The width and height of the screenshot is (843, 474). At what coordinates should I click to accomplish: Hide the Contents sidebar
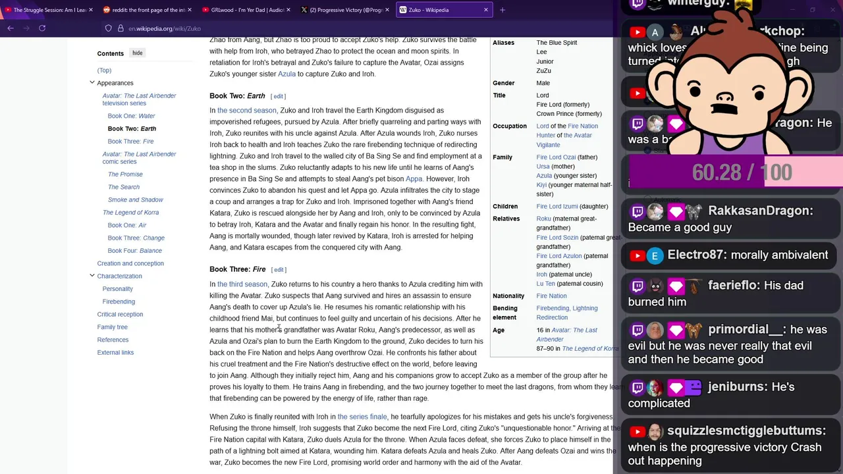click(x=137, y=53)
